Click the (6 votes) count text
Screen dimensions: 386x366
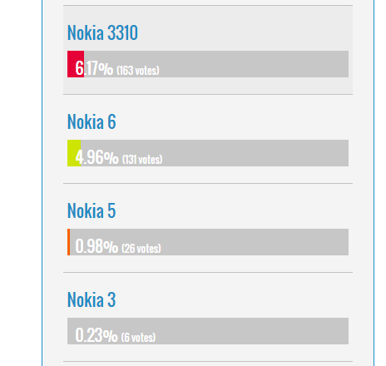pyautogui.click(x=138, y=338)
